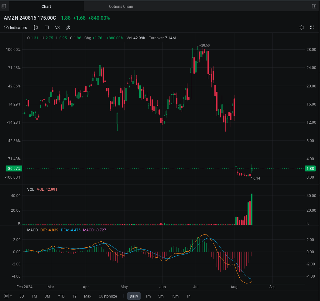Click the green 1.88 price axis tag
The height and width of the screenshot is (301, 320).
pyautogui.click(x=310, y=168)
